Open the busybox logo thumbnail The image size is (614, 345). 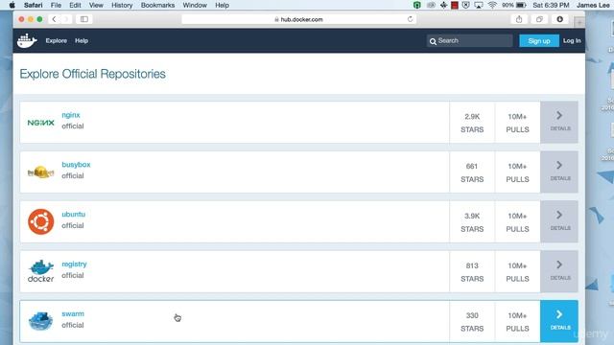(x=40, y=172)
